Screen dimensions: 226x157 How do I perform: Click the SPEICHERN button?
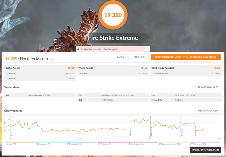[x=140, y=57]
